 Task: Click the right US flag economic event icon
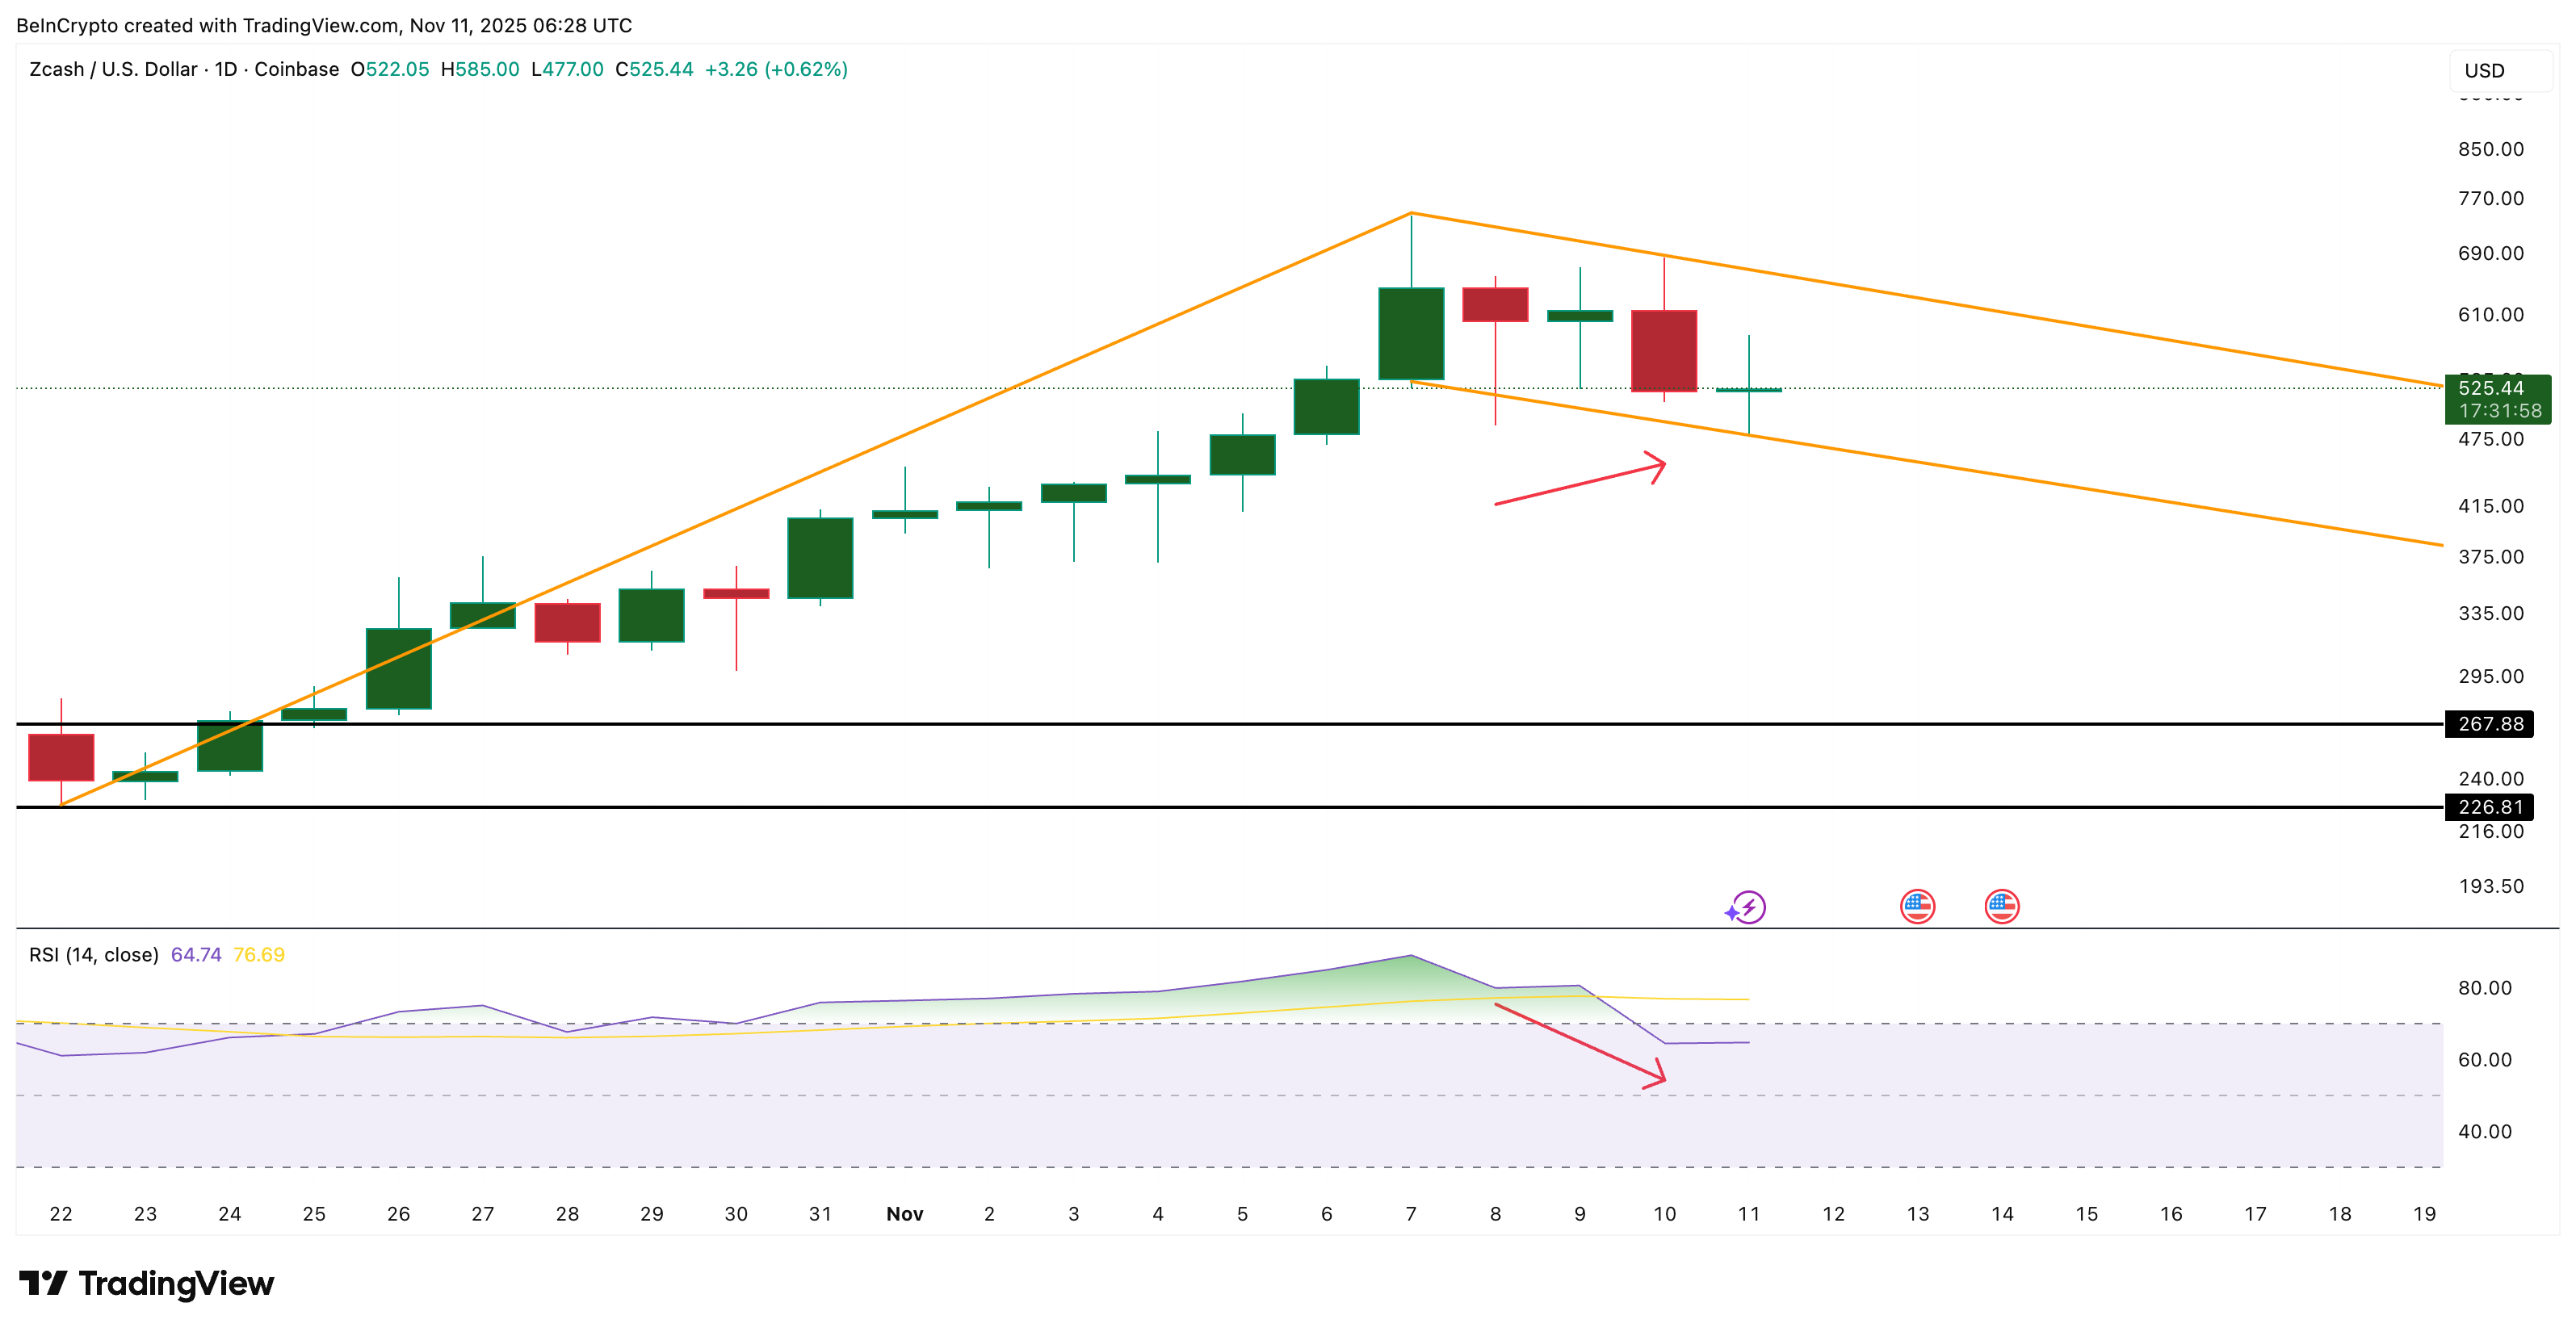point(2001,906)
